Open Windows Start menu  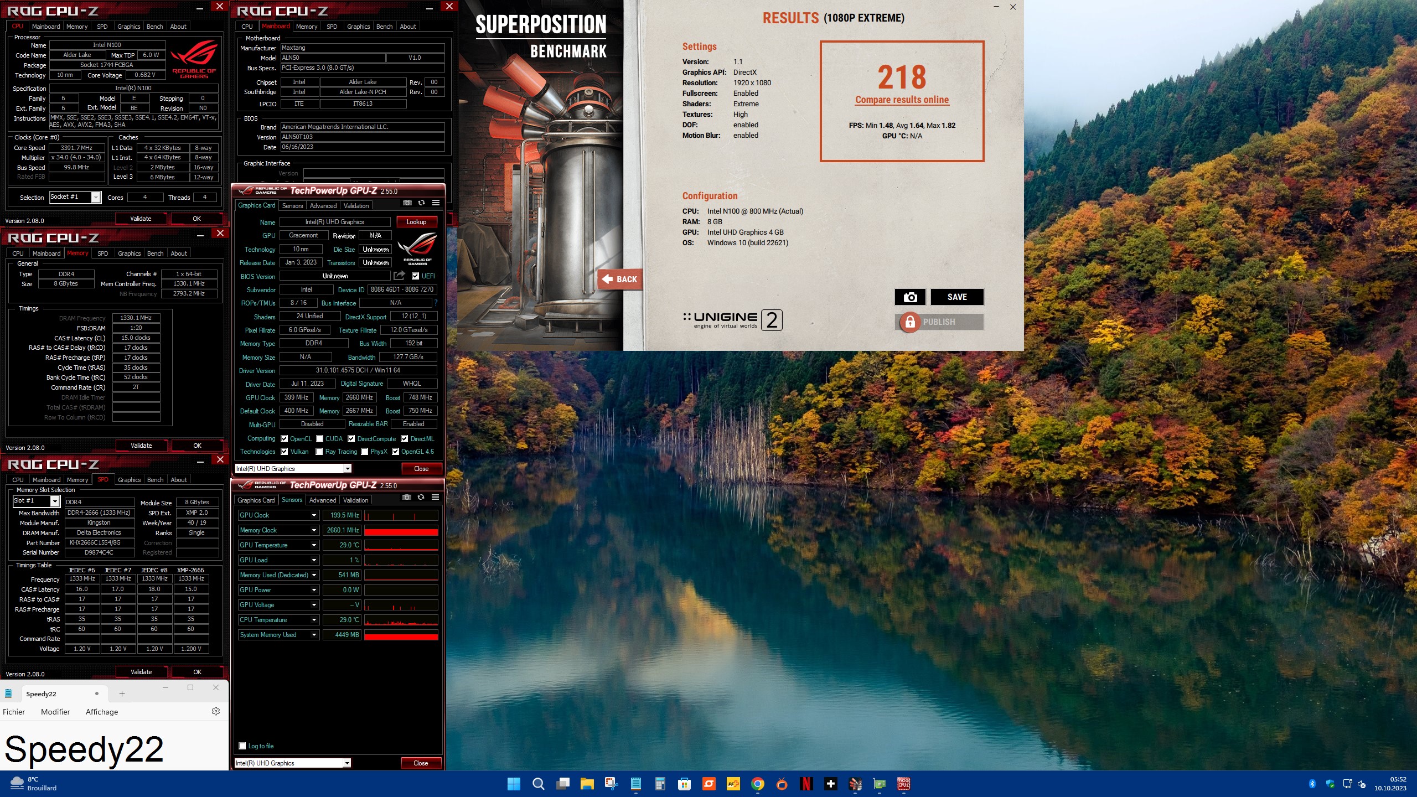coord(514,784)
